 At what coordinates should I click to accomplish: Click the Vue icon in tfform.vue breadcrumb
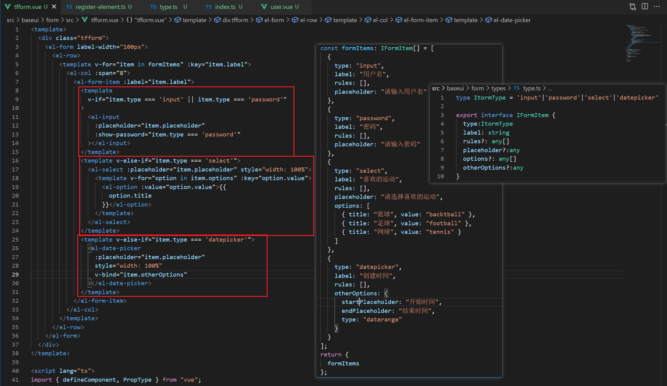tap(85, 20)
